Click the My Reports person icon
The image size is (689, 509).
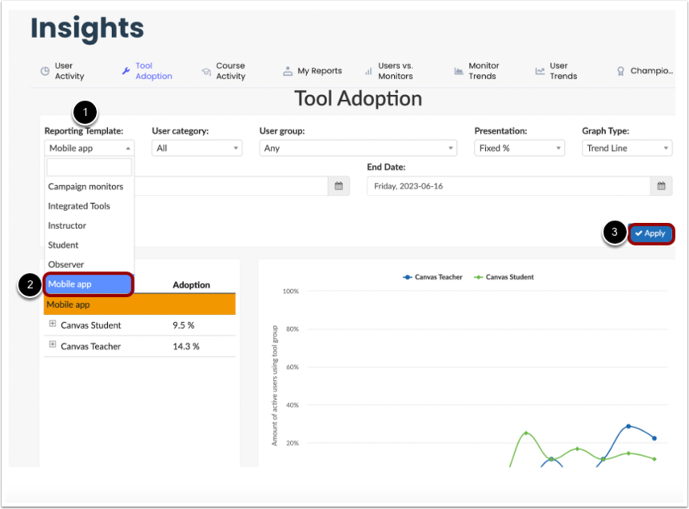[x=288, y=71]
